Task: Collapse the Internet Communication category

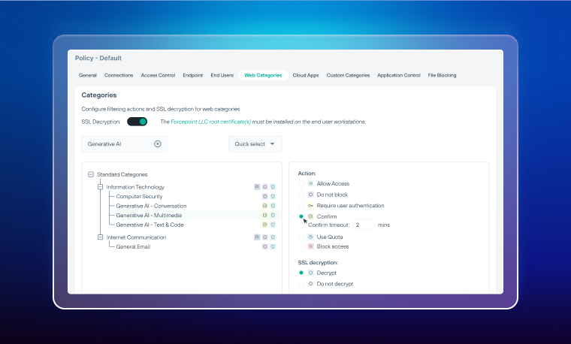Action: pyautogui.click(x=100, y=237)
